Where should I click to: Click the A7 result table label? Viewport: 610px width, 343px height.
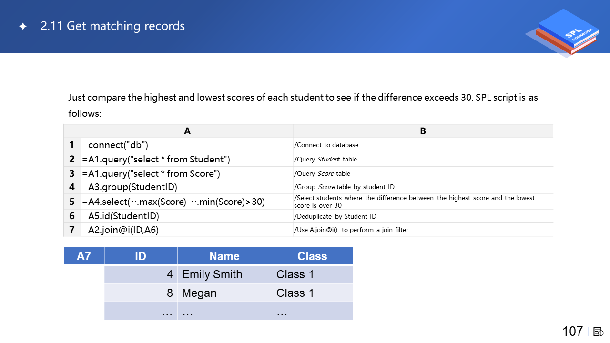[x=84, y=256]
